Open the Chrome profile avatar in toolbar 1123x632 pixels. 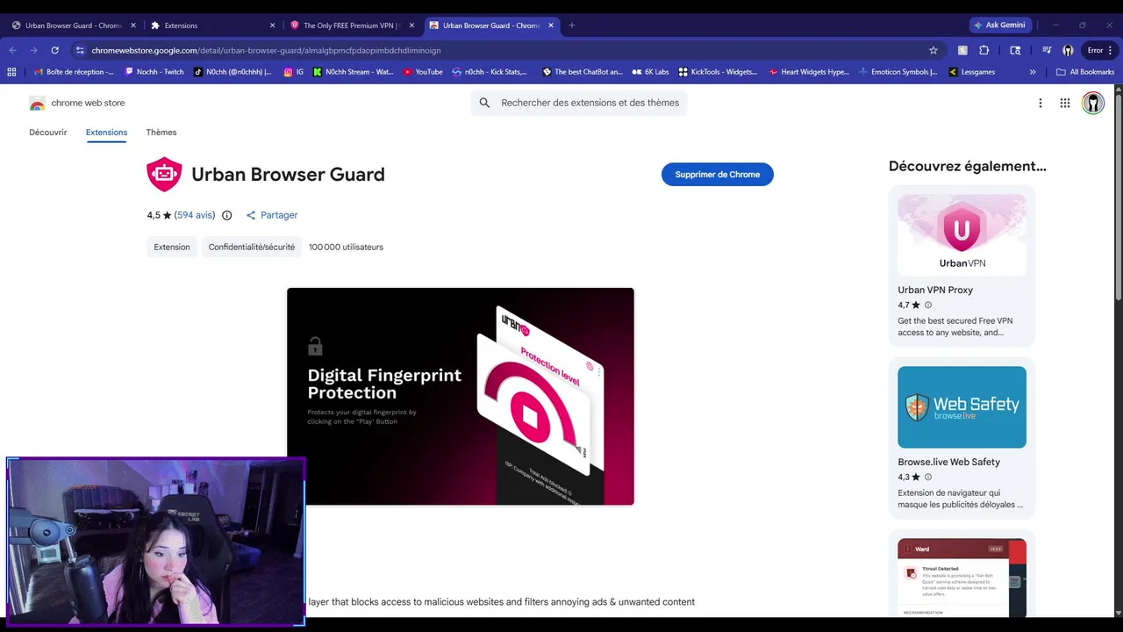point(1068,50)
